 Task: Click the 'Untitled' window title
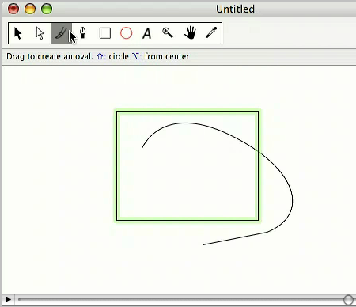[x=235, y=9]
